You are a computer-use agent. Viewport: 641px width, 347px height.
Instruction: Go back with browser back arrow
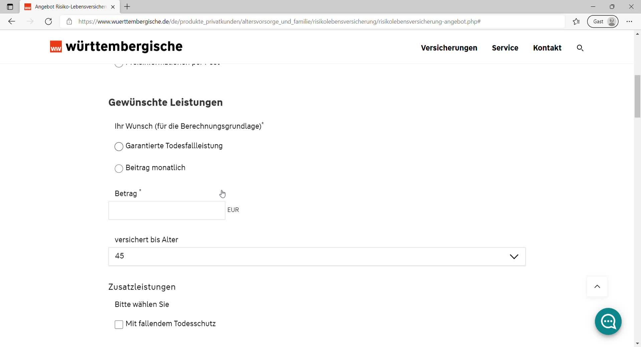[x=12, y=21]
